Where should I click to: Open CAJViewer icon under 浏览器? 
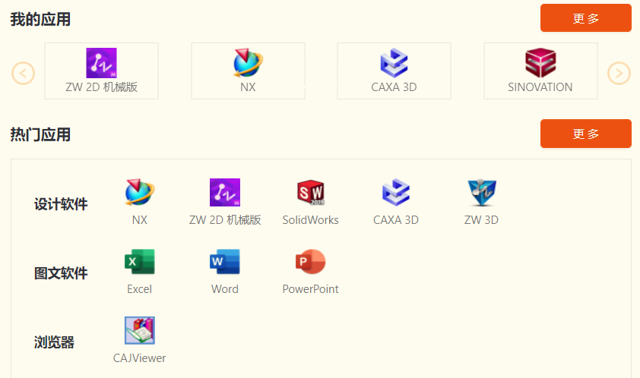pos(140,330)
